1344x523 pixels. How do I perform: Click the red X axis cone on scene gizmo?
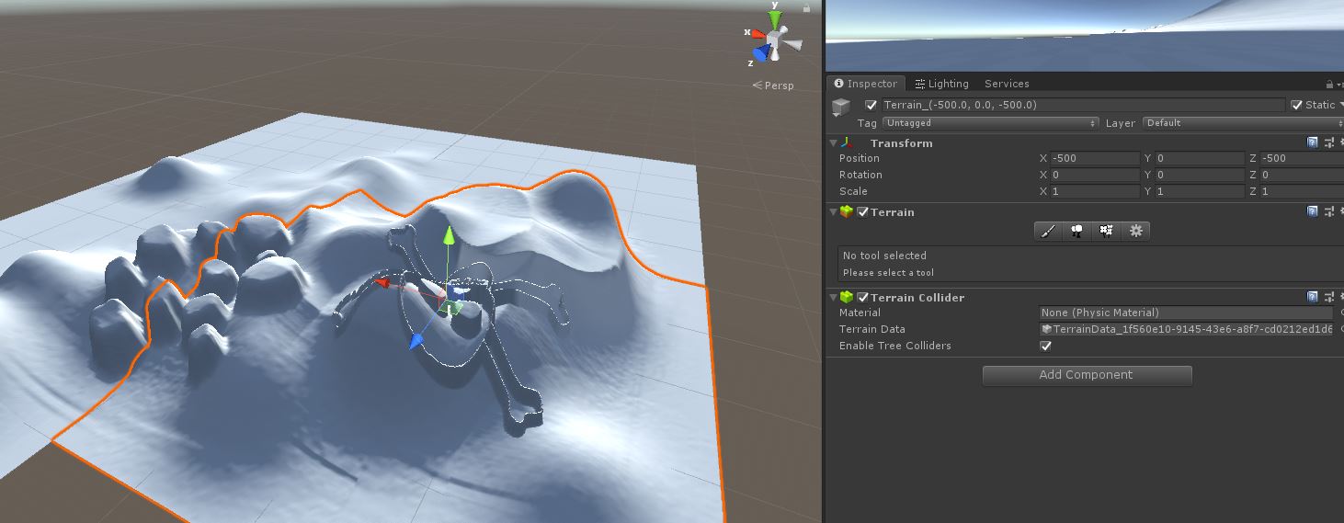pos(758,34)
